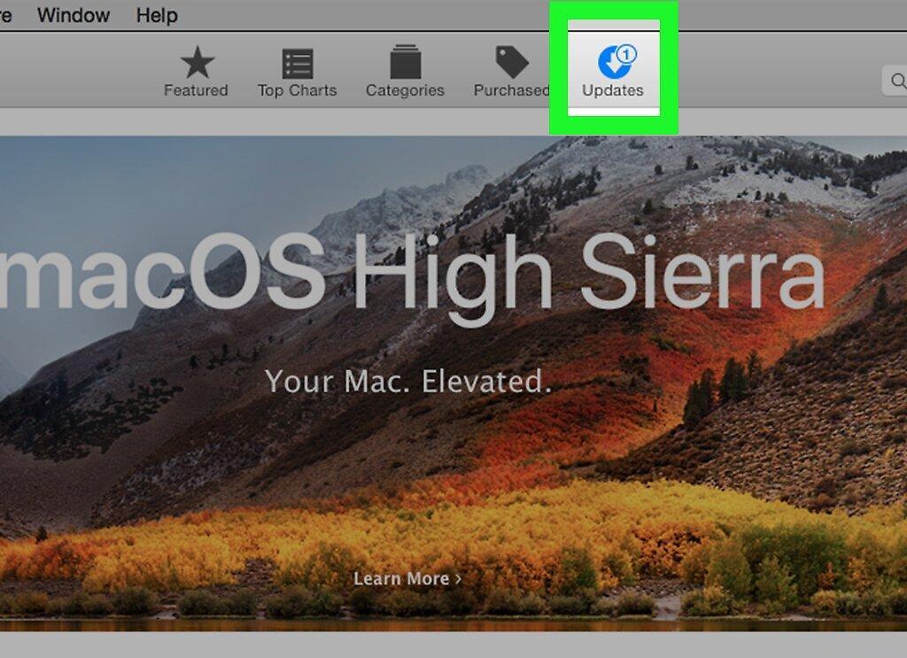Switch to the Categories tab label

click(405, 91)
